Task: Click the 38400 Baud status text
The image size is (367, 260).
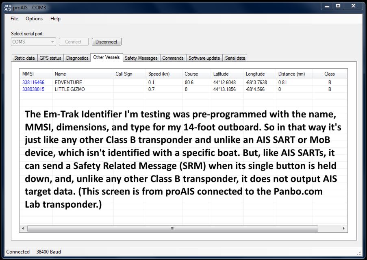Action: 48,252
